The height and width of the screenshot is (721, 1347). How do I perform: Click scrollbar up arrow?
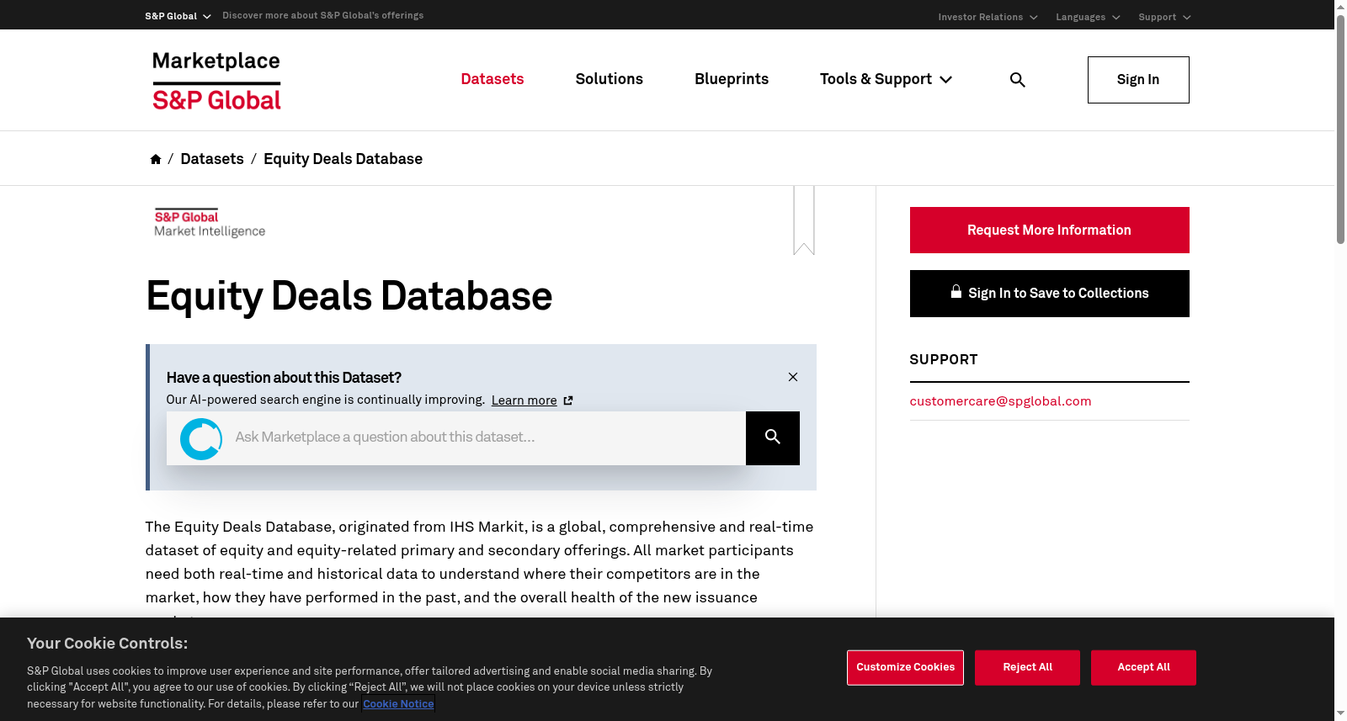coord(1340,6)
